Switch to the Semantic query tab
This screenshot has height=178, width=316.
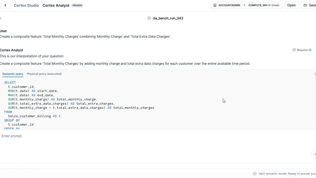[13, 74]
